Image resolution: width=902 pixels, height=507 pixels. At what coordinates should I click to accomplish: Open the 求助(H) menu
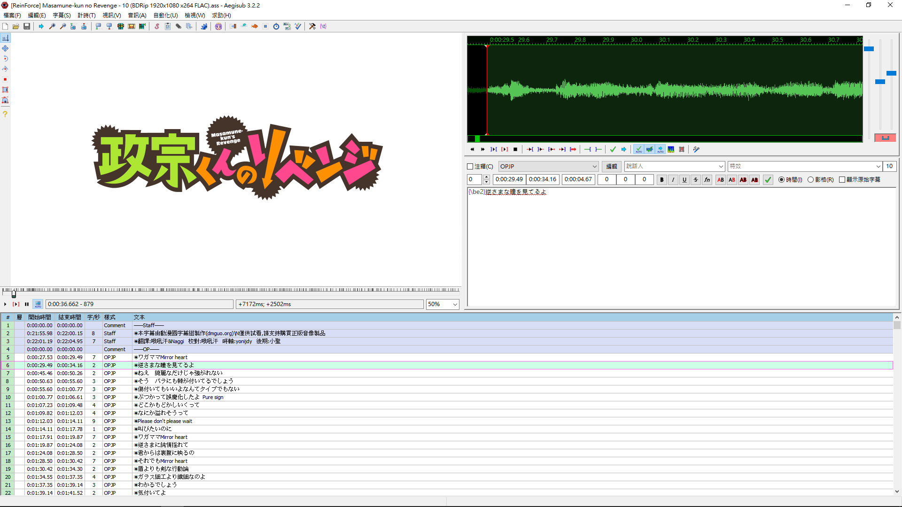(x=221, y=15)
